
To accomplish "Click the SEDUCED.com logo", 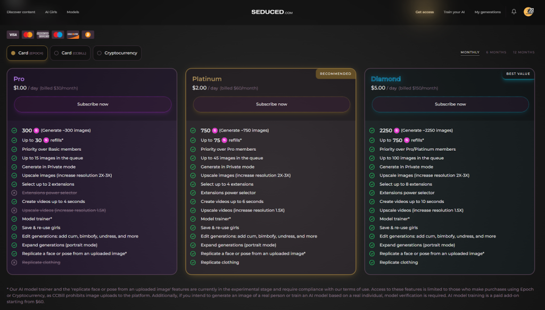I will click(272, 12).
